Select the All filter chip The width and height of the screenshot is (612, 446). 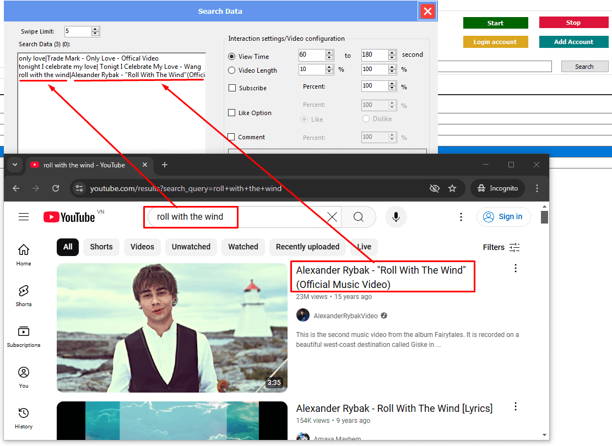(x=68, y=247)
